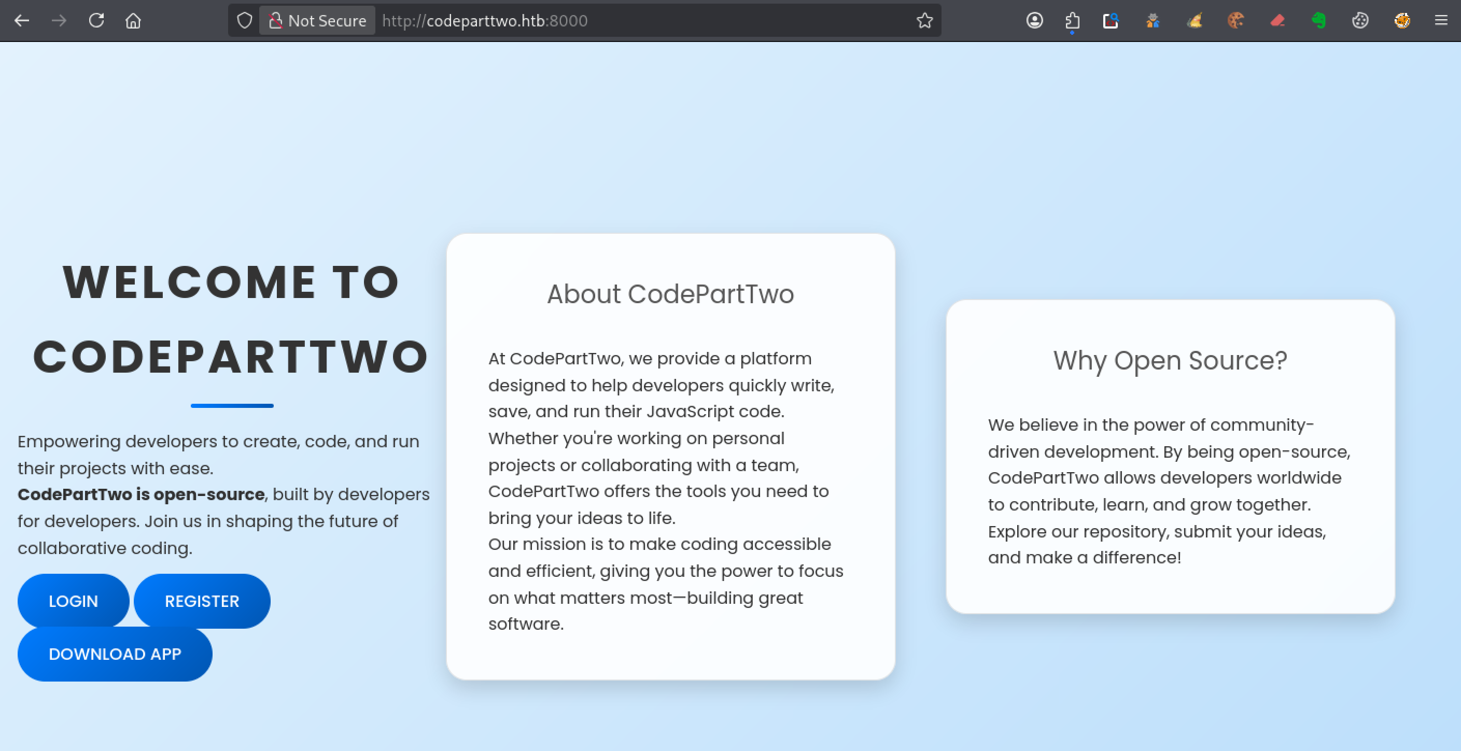Click the red eraser extension icon
The image size is (1461, 751).
(1277, 21)
